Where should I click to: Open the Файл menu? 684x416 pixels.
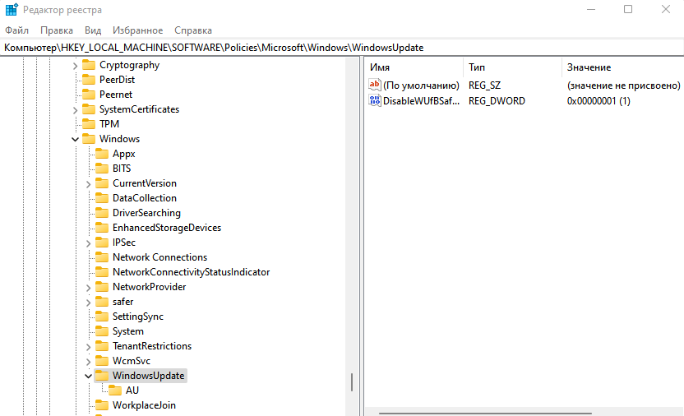pyautogui.click(x=16, y=30)
